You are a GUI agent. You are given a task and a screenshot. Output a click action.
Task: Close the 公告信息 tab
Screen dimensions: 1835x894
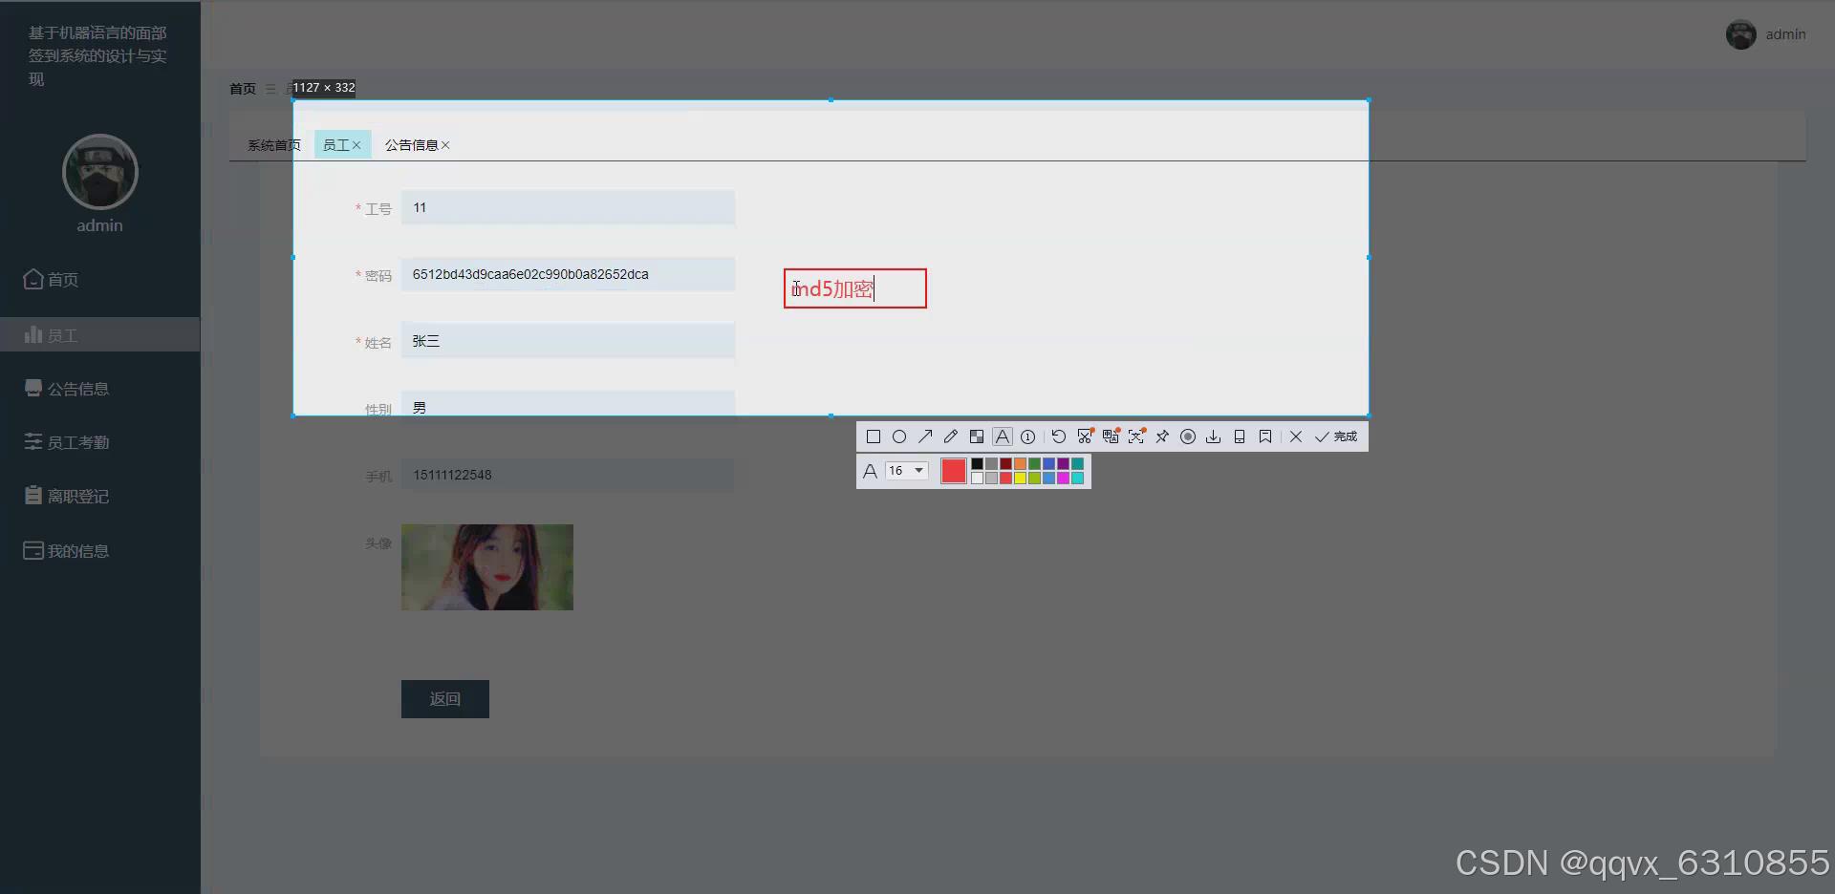[445, 145]
